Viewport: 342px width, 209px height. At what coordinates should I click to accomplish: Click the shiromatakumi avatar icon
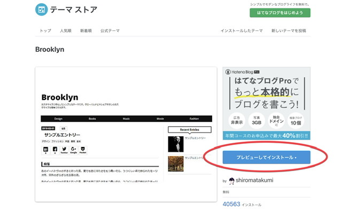(231, 181)
